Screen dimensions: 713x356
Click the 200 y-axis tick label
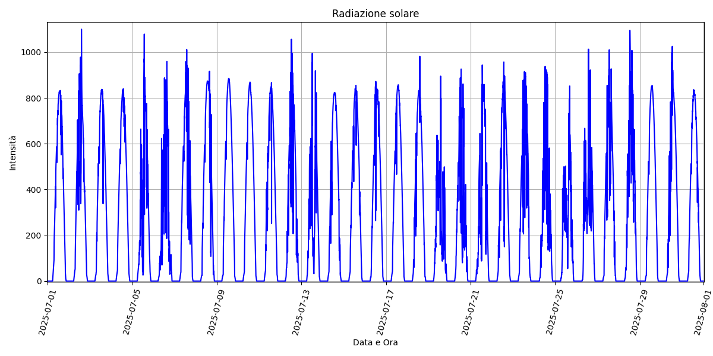(x=34, y=236)
